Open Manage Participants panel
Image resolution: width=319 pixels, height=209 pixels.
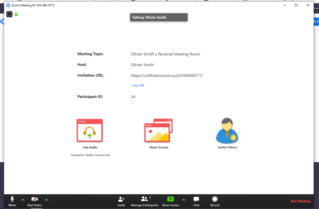click(145, 201)
